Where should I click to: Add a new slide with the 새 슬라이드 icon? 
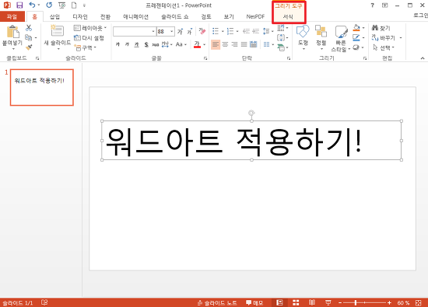click(x=58, y=31)
